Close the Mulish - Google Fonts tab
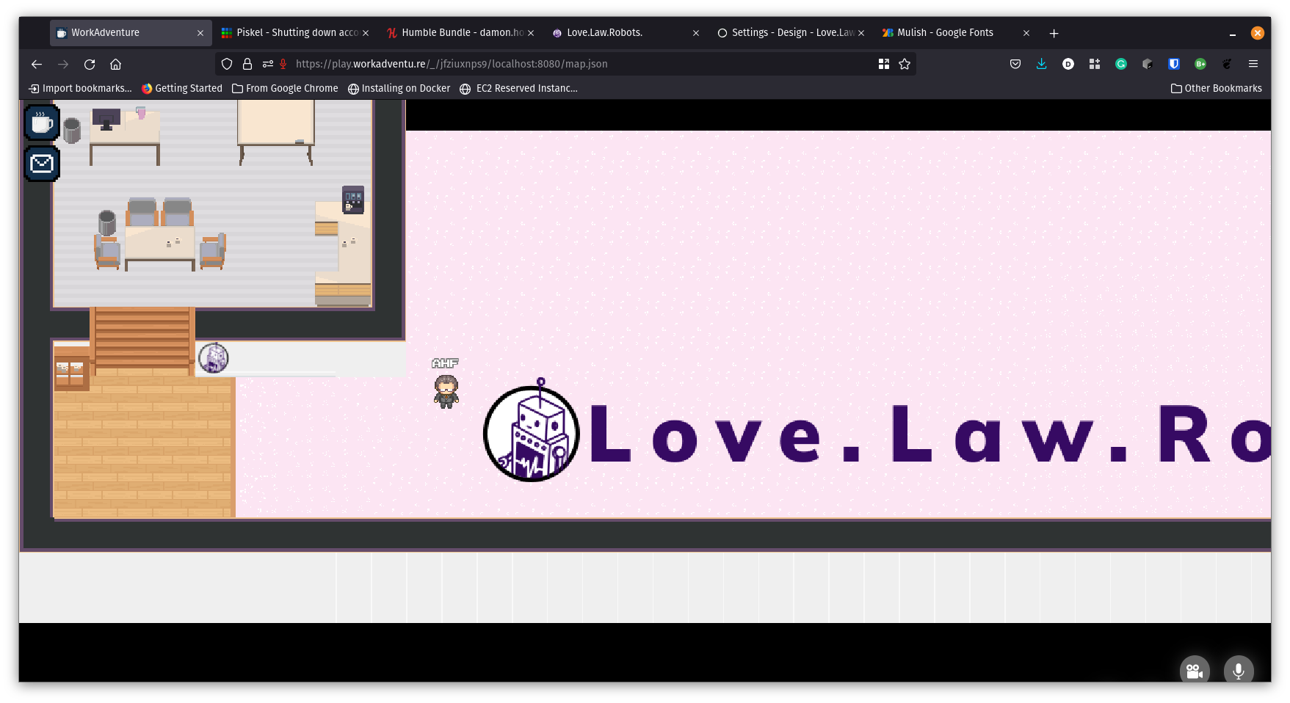This screenshot has height=703, width=1290. pyautogui.click(x=1026, y=33)
